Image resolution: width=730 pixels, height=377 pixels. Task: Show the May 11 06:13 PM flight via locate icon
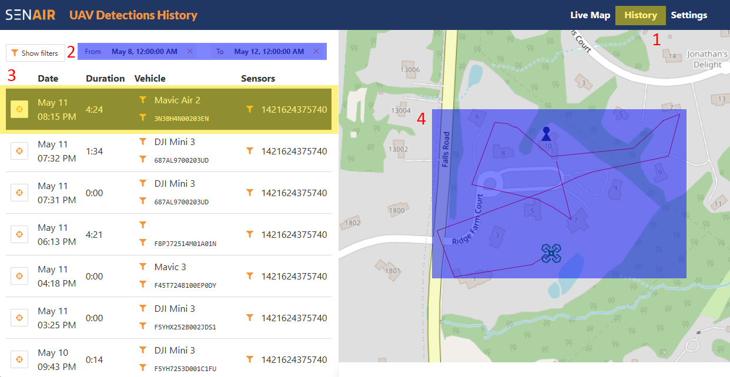[19, 235]
